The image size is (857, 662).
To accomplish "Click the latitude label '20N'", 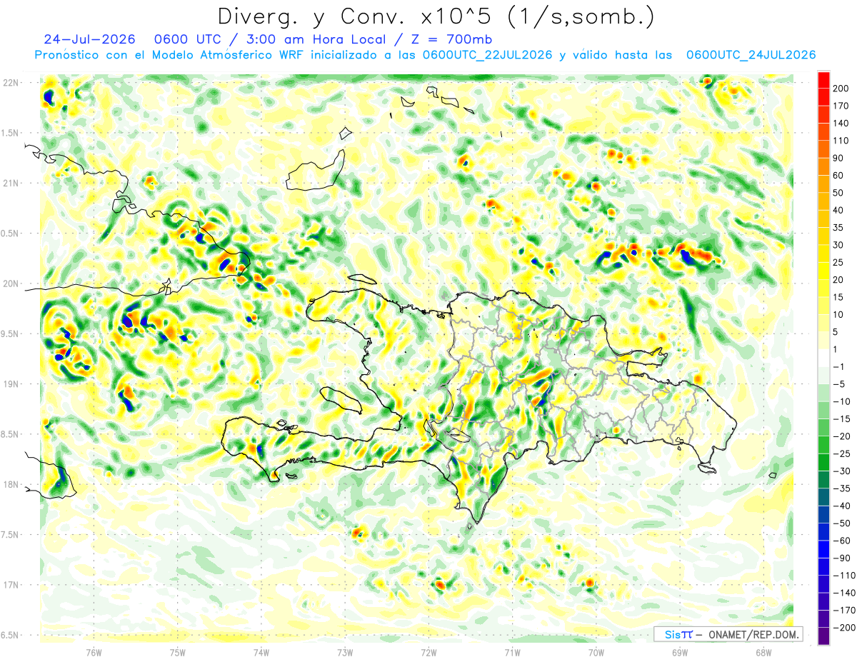I will coord(11,284).
